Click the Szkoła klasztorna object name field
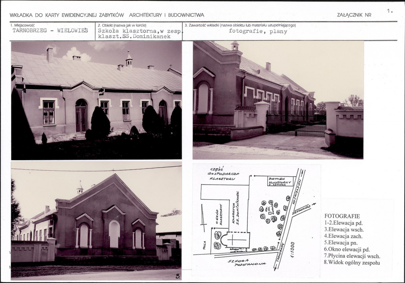405x283 pixels. (140, 33)
